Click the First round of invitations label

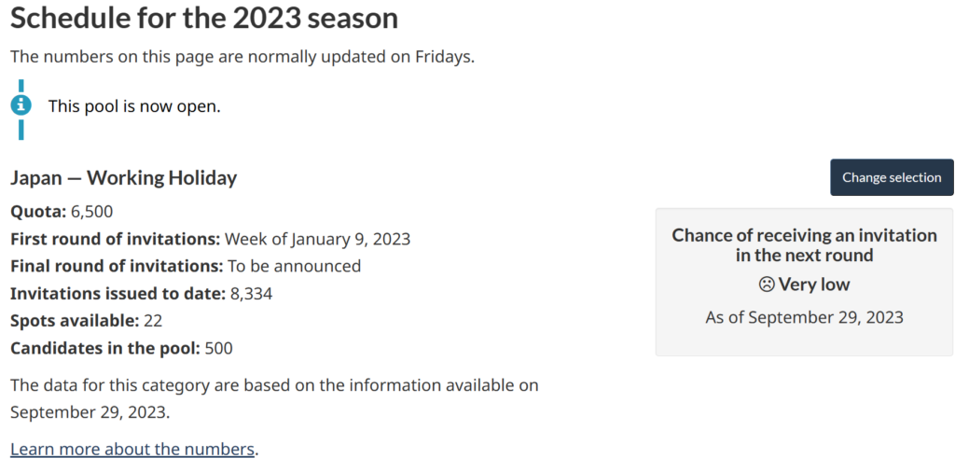[115, 239]
